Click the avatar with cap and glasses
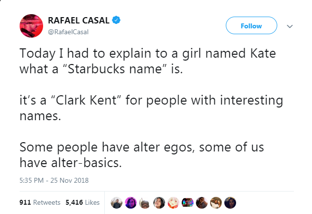312x214 pixels. (145, 202)
